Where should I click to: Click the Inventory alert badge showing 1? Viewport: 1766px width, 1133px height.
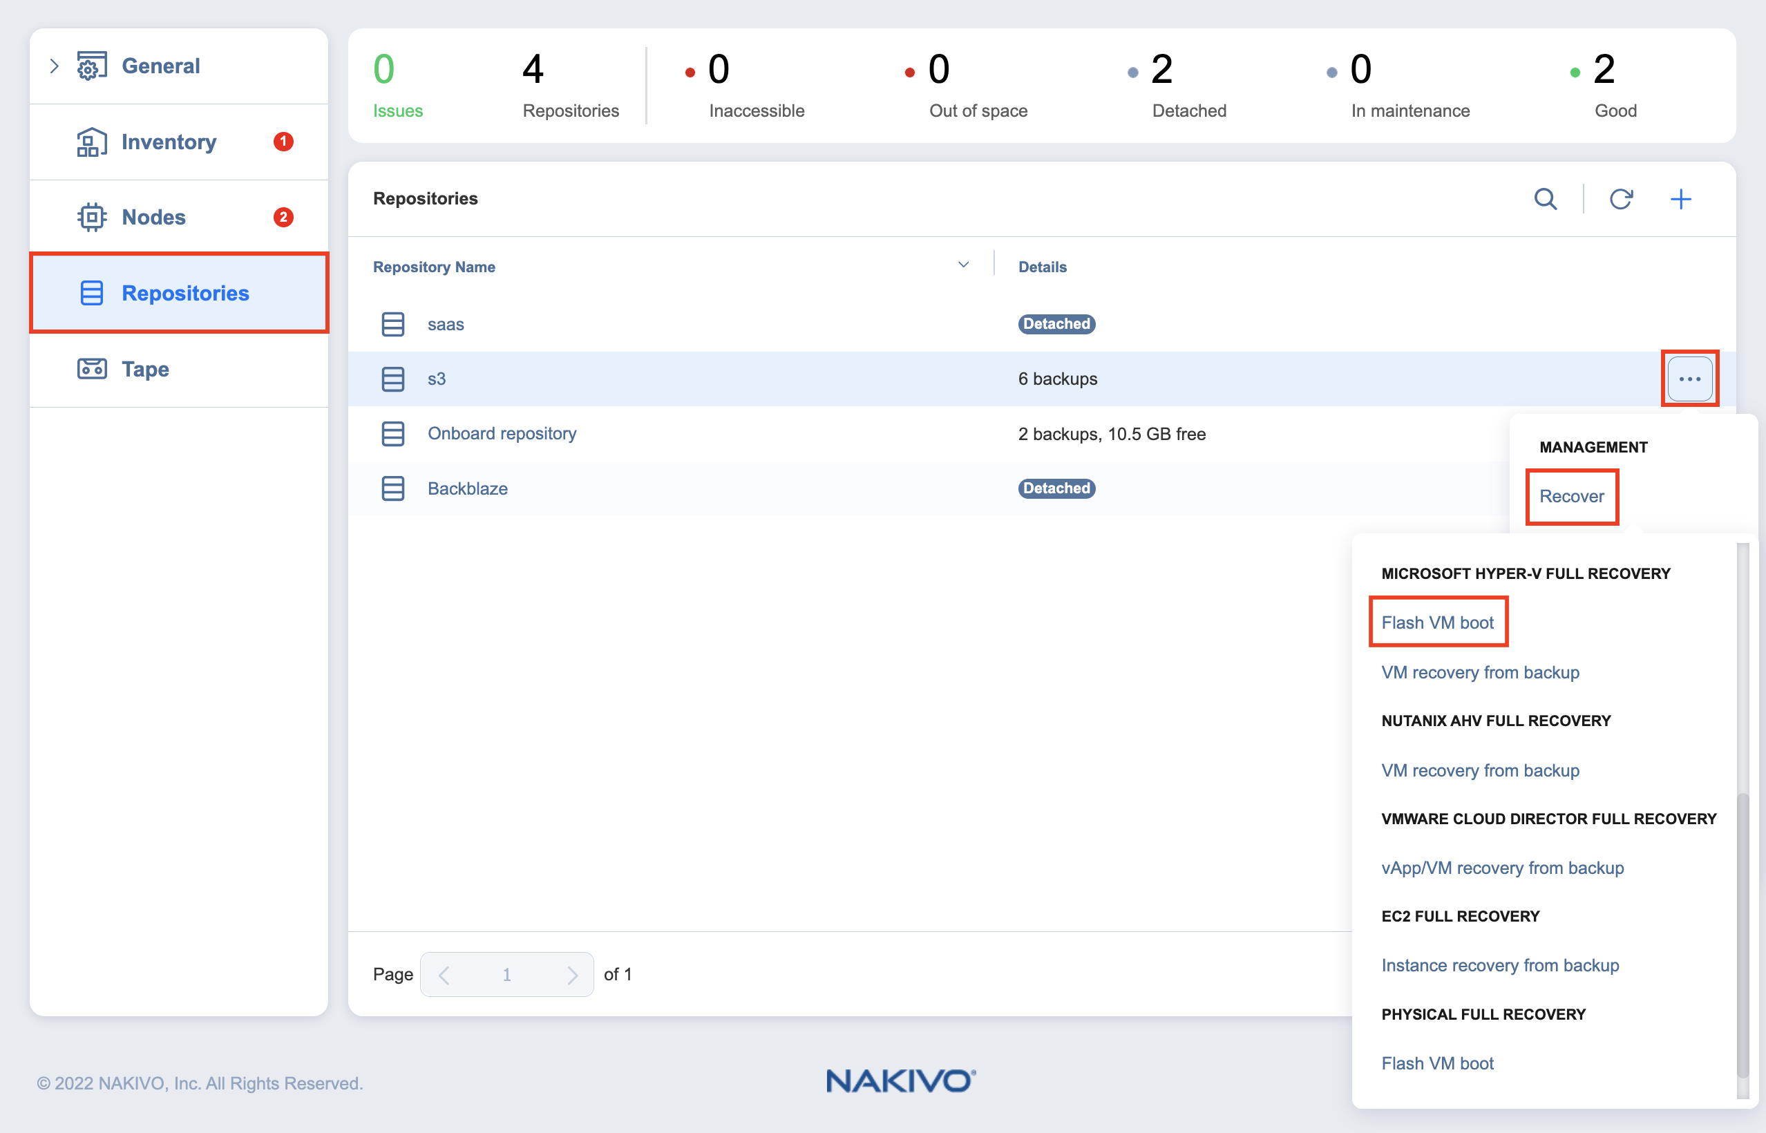(x=283, y=142)
